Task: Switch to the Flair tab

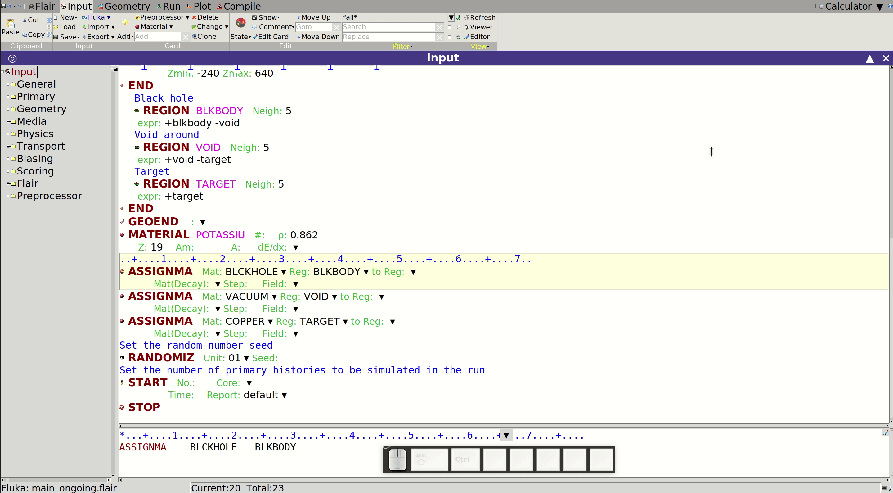Action: 42,6
